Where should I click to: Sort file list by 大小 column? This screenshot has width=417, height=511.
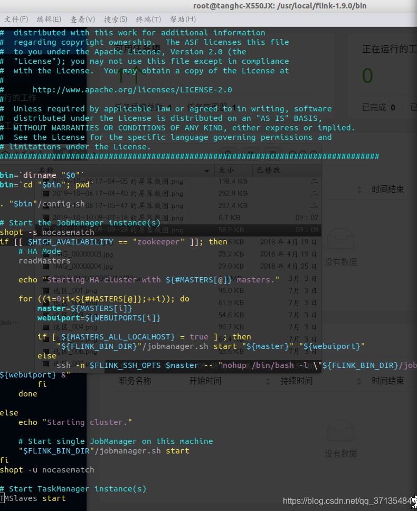[x=226, y=171]
